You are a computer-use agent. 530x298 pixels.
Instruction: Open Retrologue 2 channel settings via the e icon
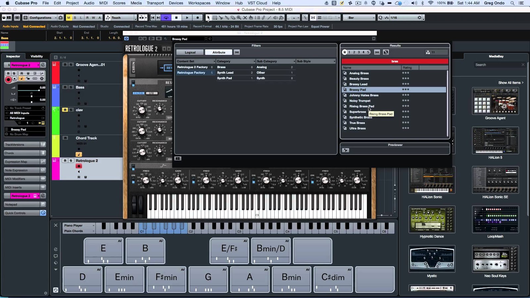pyautogui.click(x=42, y=65)
